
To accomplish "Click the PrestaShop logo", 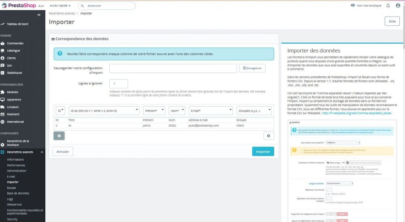I will tap(19, 5).
